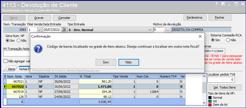The width and height of the screenshot is (246, 108).
Task: Close the Confirmação dialog with X
Action: (x=200, y=36)
